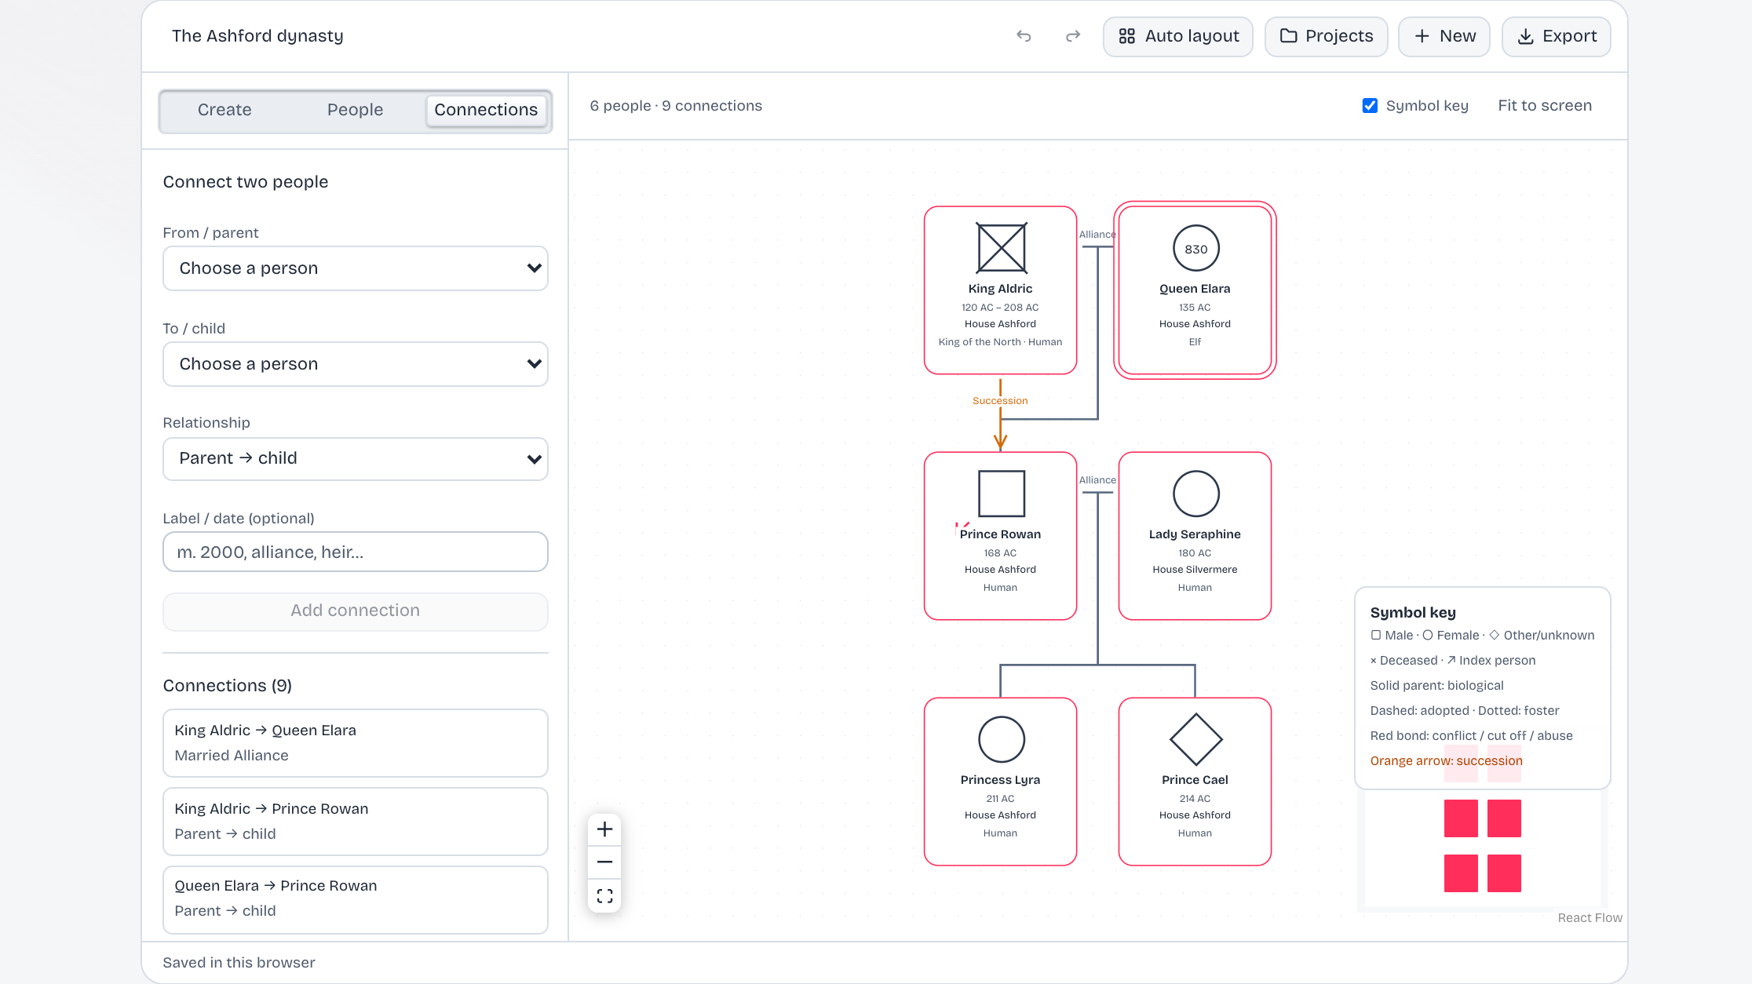Open the Relationship dropdown
The height and width of the screenshot is (984, 1752).
(355, 458)
